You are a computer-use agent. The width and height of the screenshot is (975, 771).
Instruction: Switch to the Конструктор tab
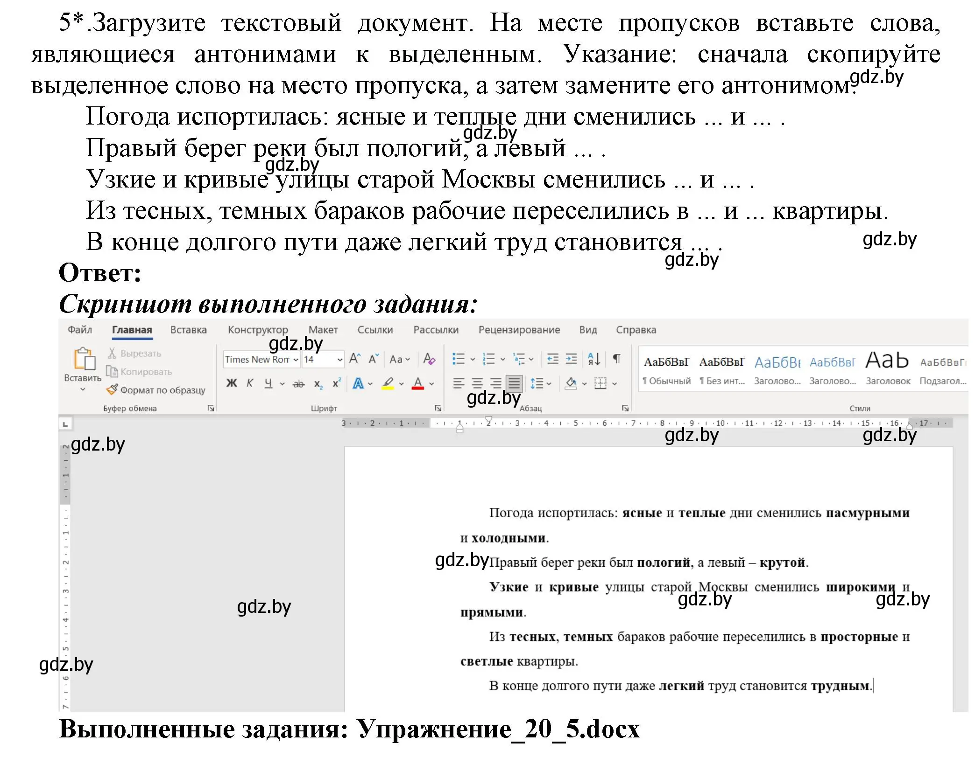click(258, 330)
